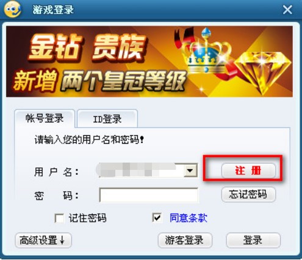Click the 忘记密码 button
The image size is (302, 260).
(x=248, y=194)
